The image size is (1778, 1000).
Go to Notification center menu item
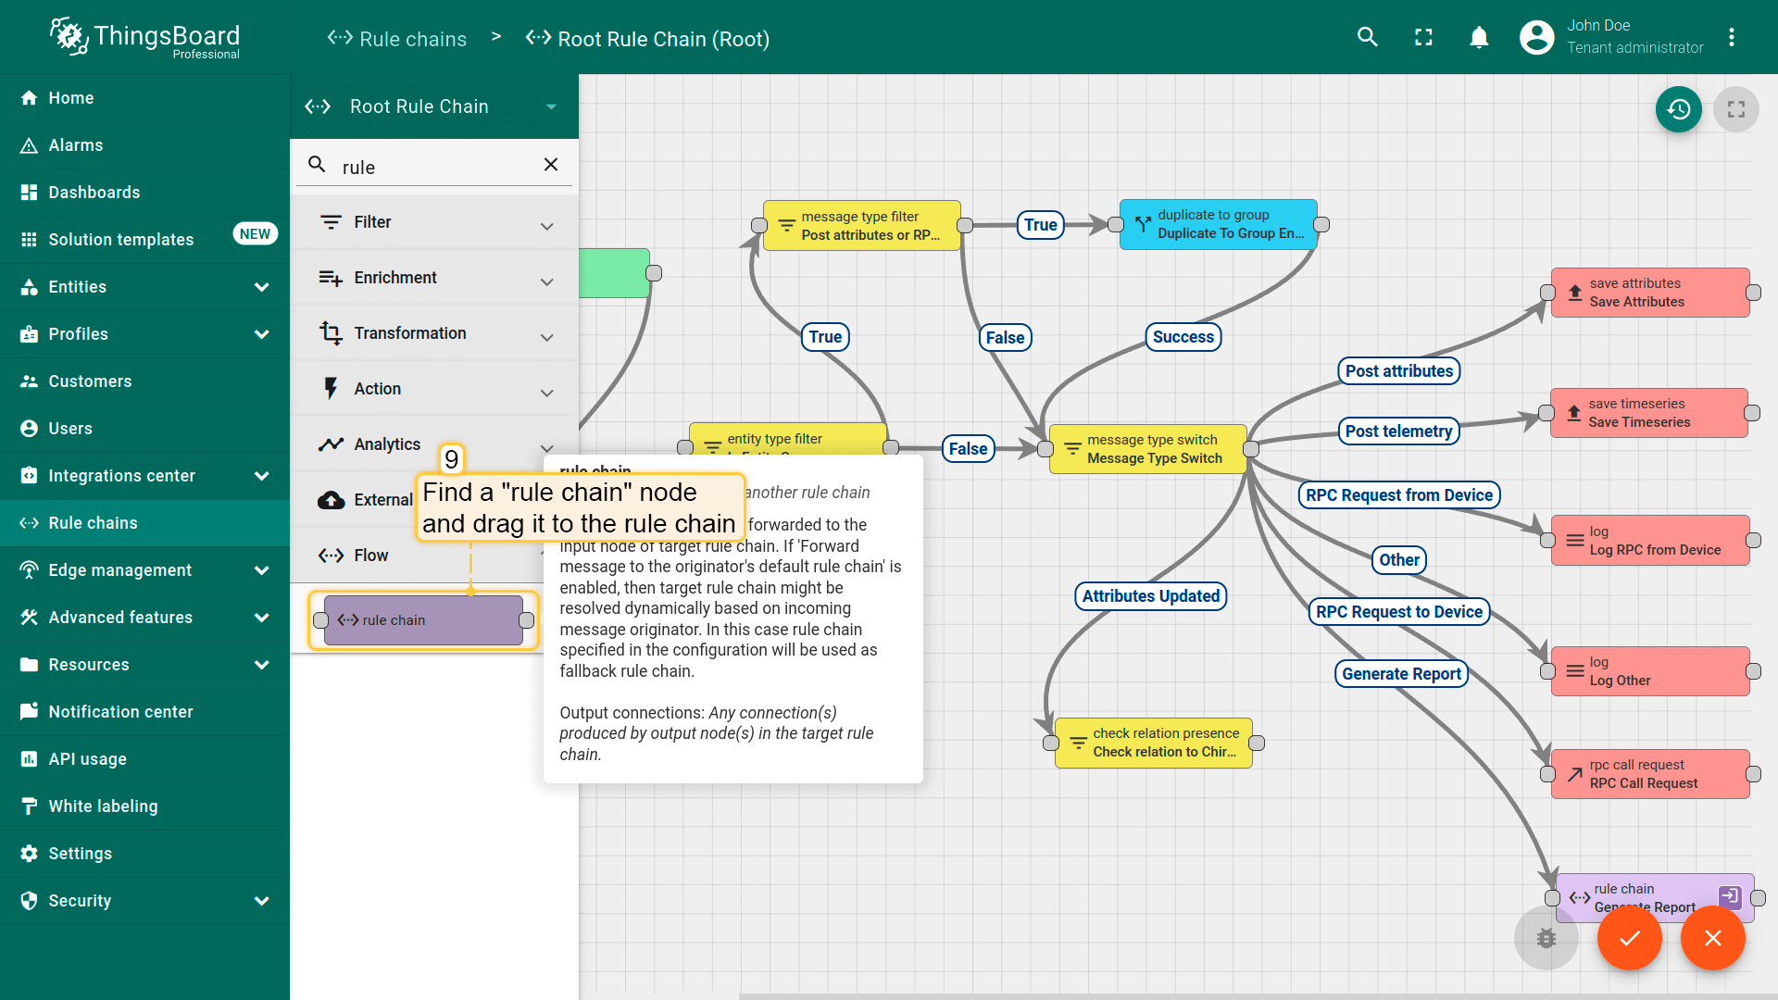pyautogui.click(x=120, y=712)
